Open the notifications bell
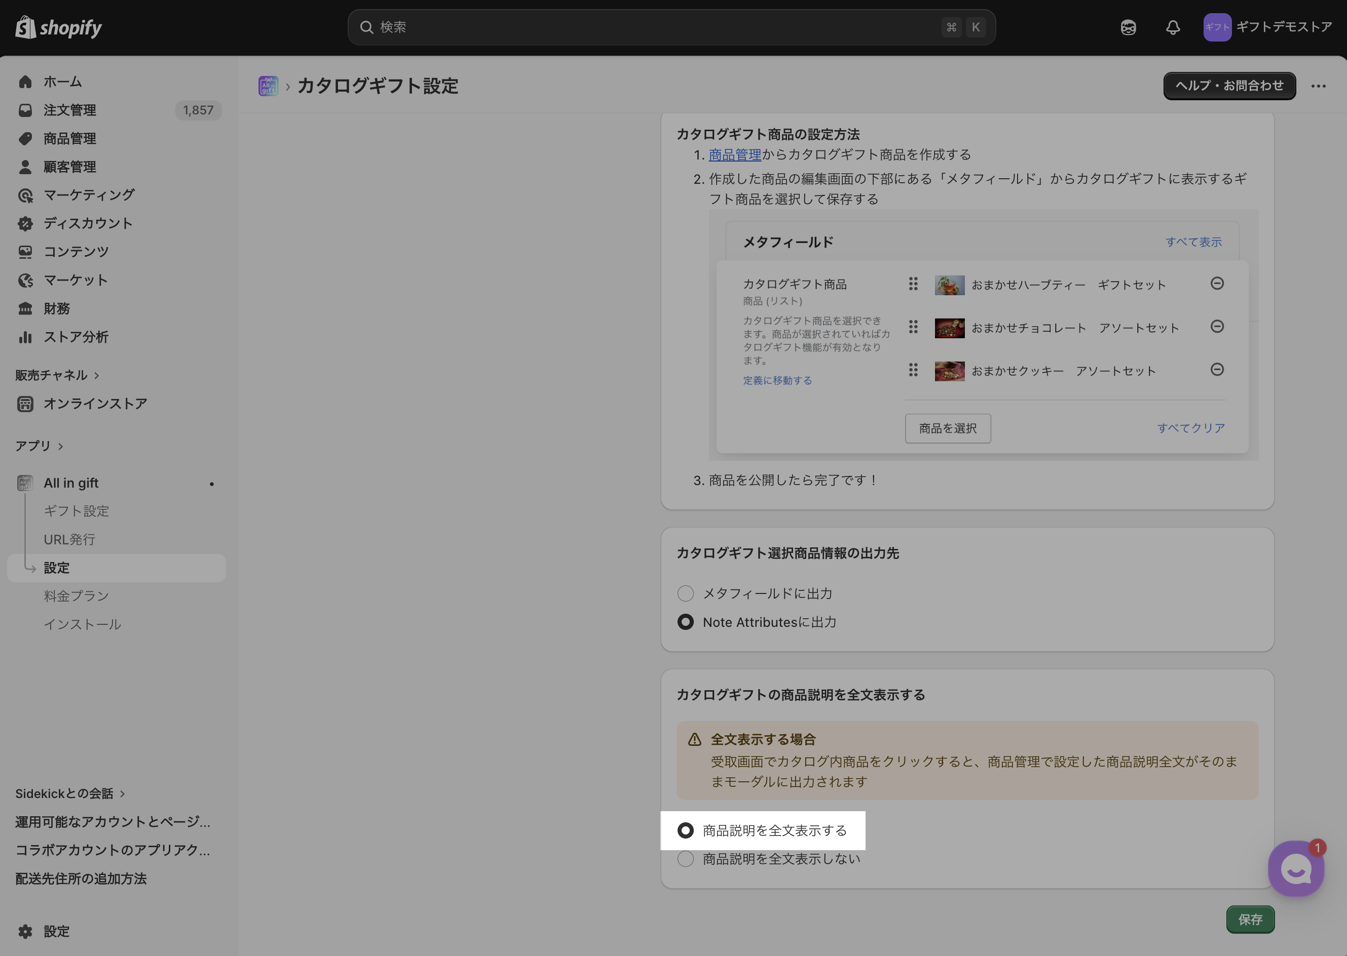This screenshot has width=1347, height=956. pyautogui.click(x=1173, y=27)
